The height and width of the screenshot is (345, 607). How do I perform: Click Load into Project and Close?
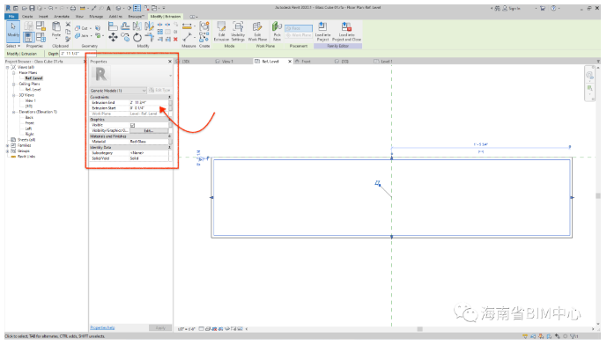point(346,31)
